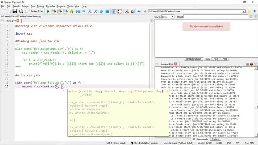Viewport: 258px width, 145px height.
Task: Close the Console 25/A tab
Action: click(175, 64)
